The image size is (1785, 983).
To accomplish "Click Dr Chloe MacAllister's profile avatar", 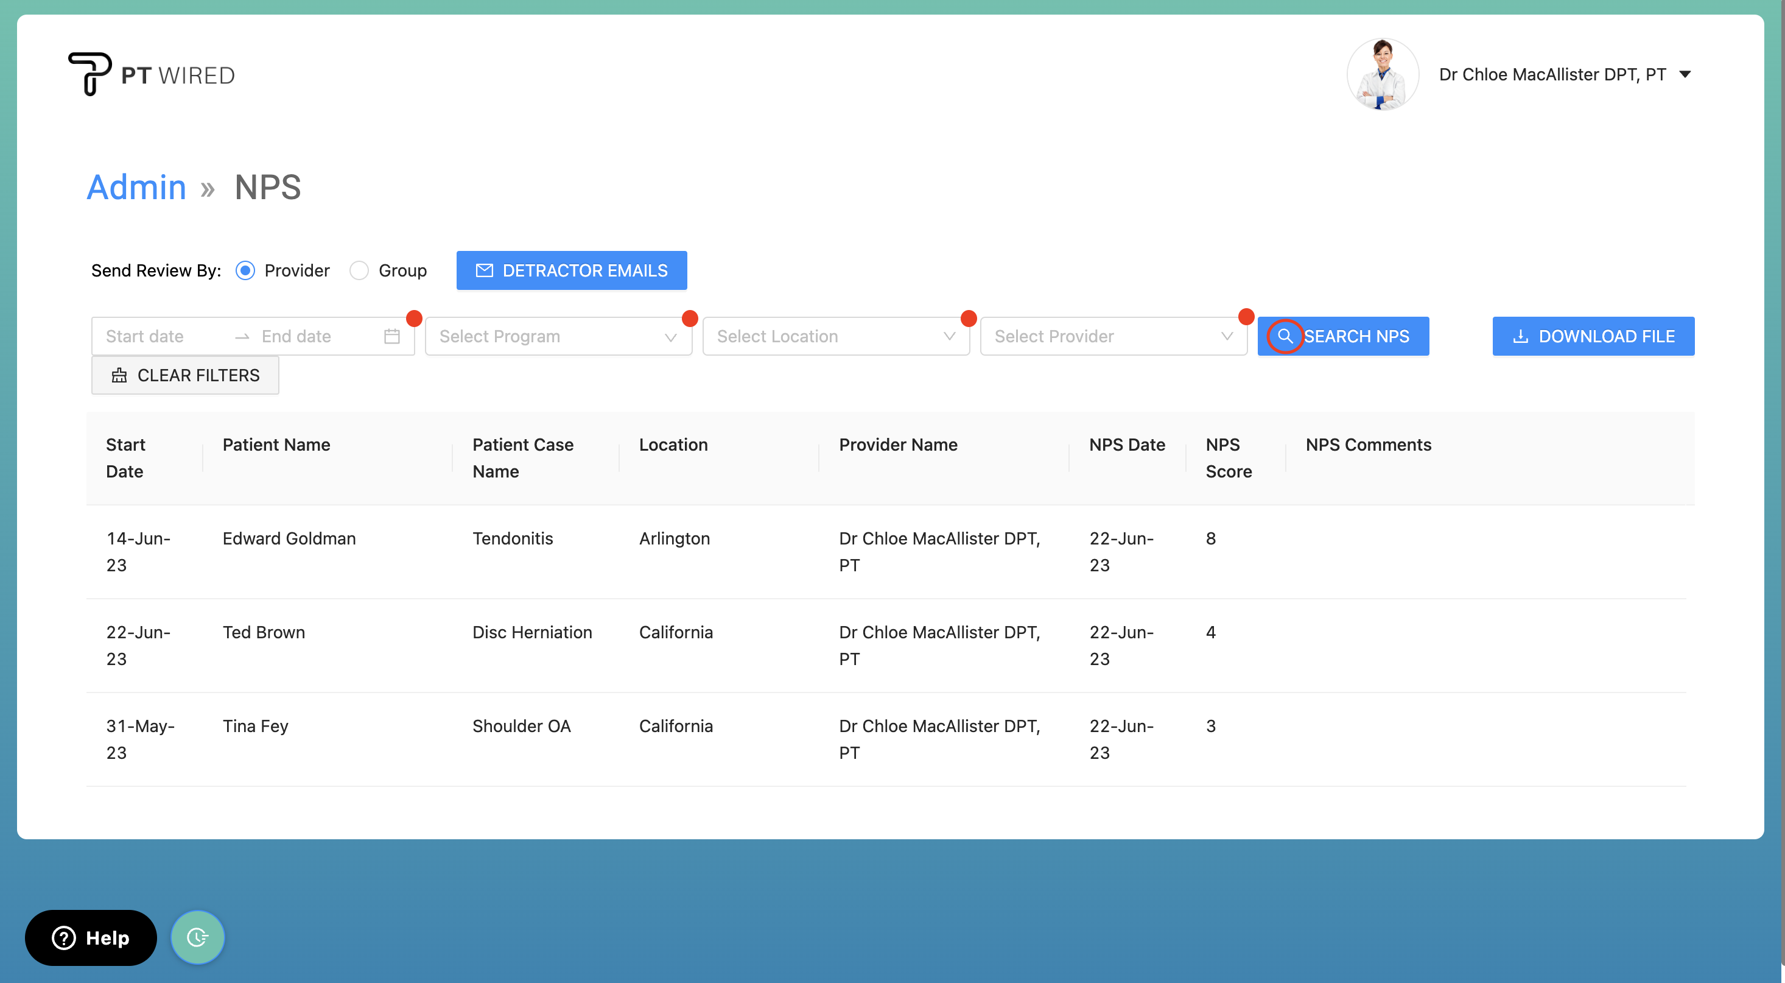I will tap(1382, 74).
